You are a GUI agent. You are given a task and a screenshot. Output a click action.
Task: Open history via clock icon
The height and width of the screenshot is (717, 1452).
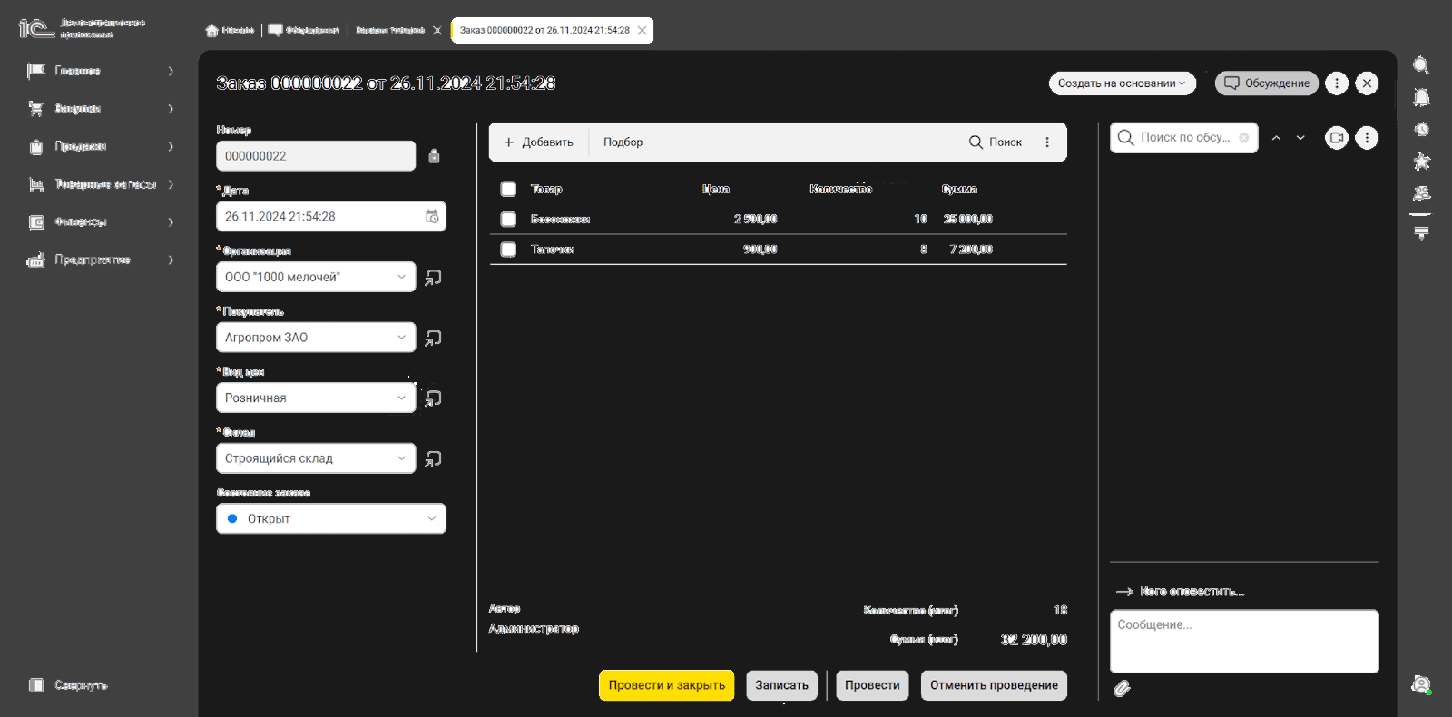click(1421, 129)
